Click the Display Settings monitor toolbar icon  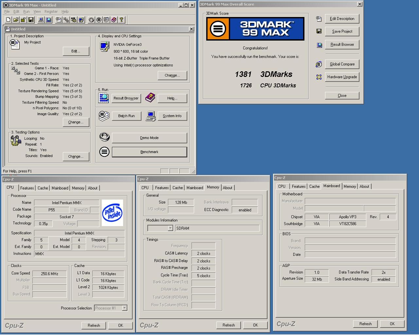click(81, 20)
